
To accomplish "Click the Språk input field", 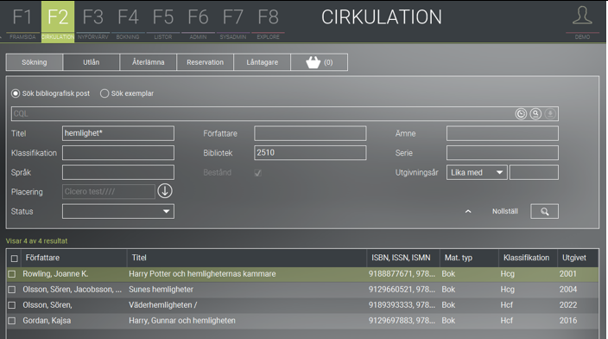I will (118, 172).
